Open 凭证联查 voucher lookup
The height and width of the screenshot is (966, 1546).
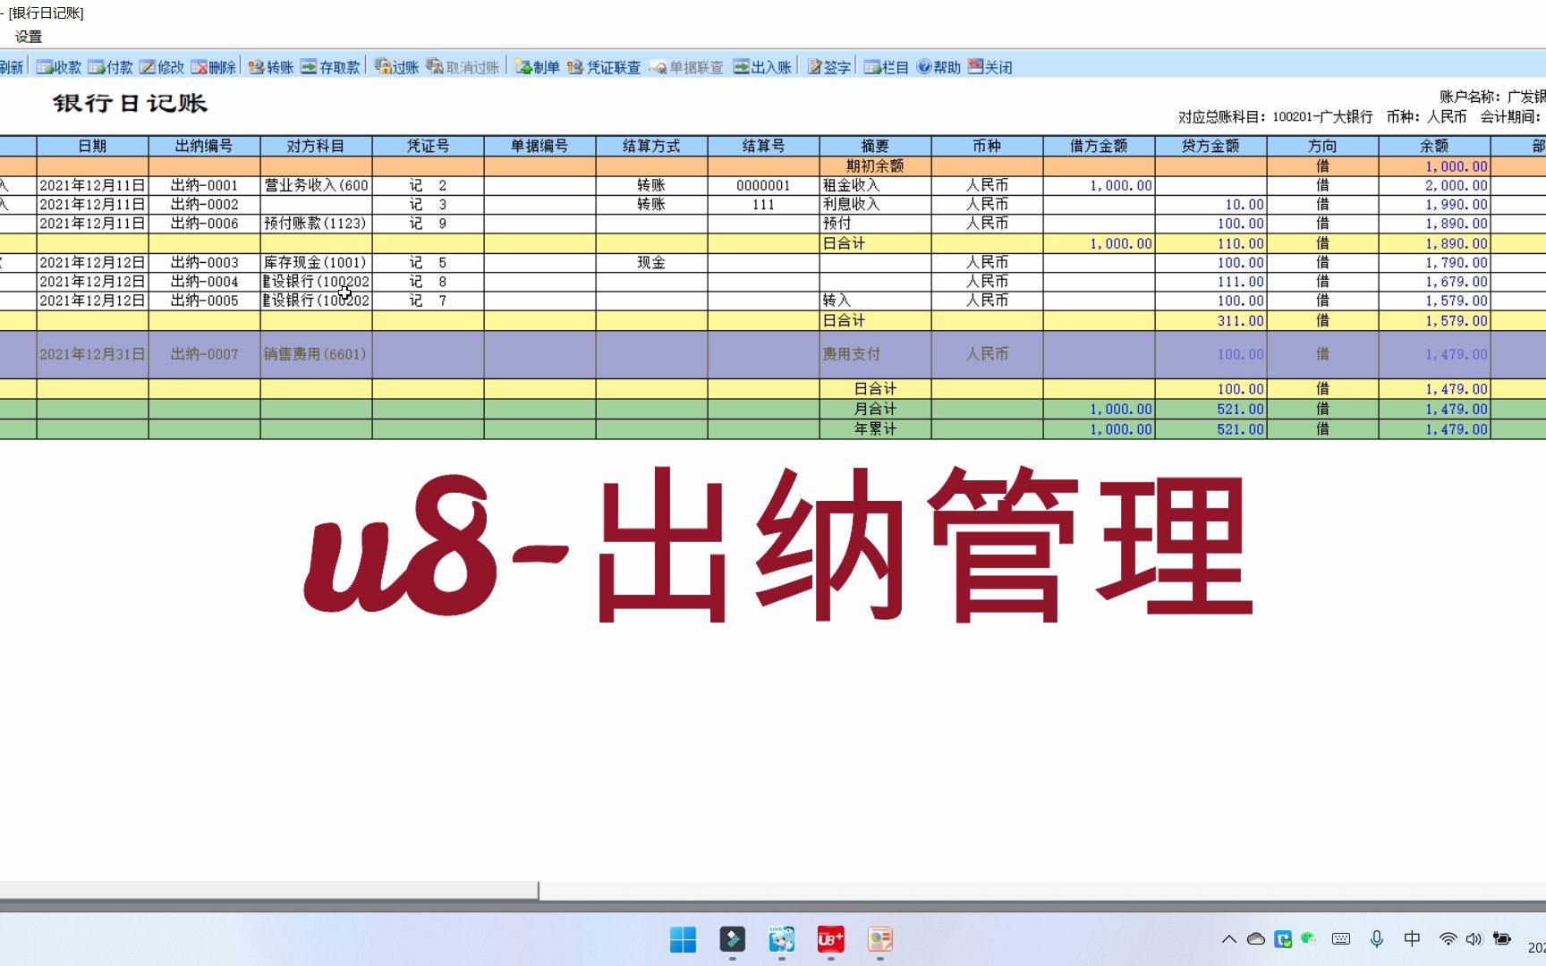(x=604, y=67)
